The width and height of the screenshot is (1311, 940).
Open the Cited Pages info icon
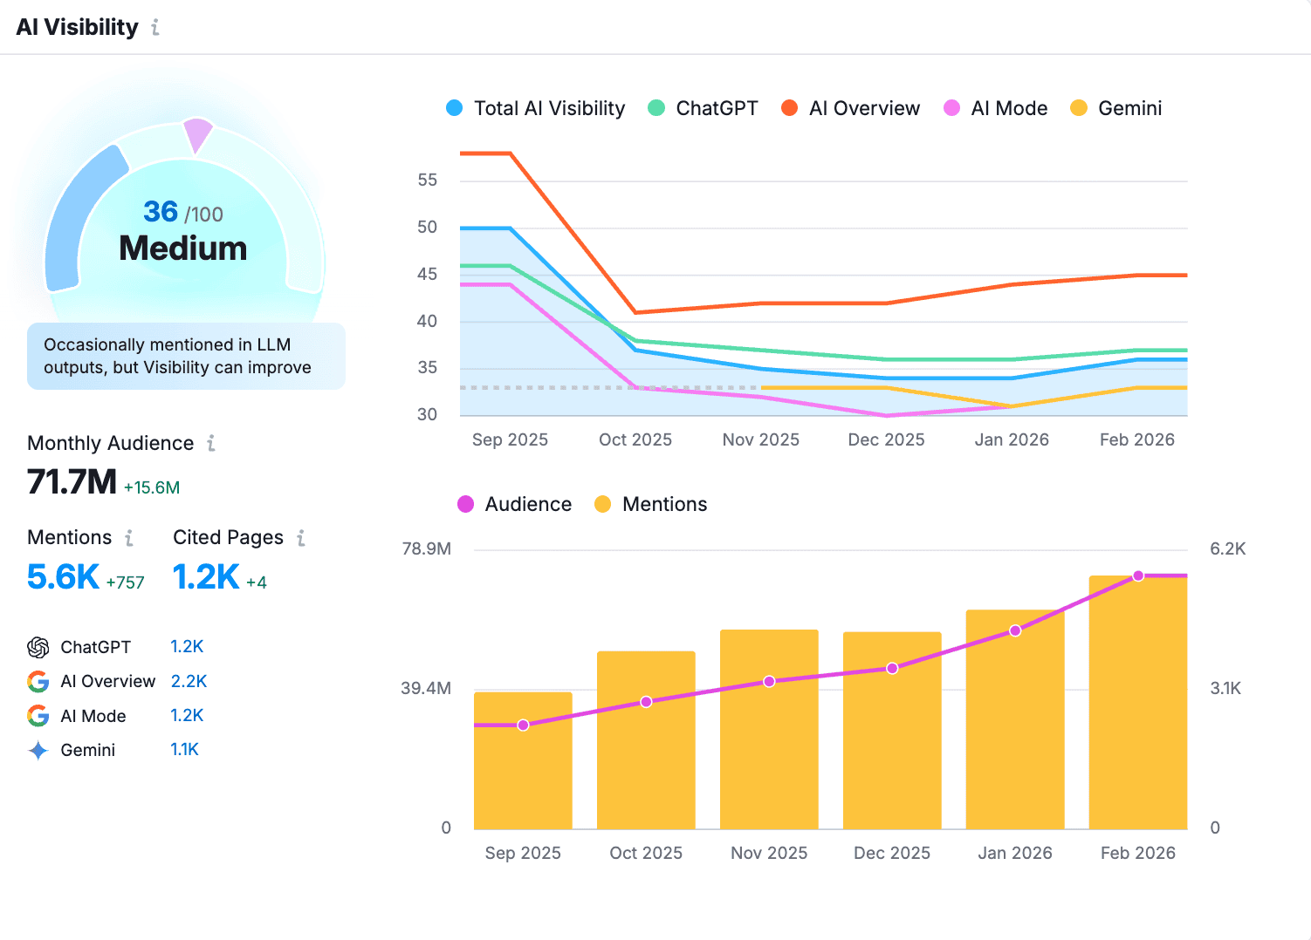point(301,538)
